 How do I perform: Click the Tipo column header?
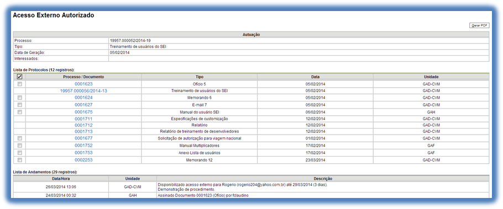pos(199,77)
